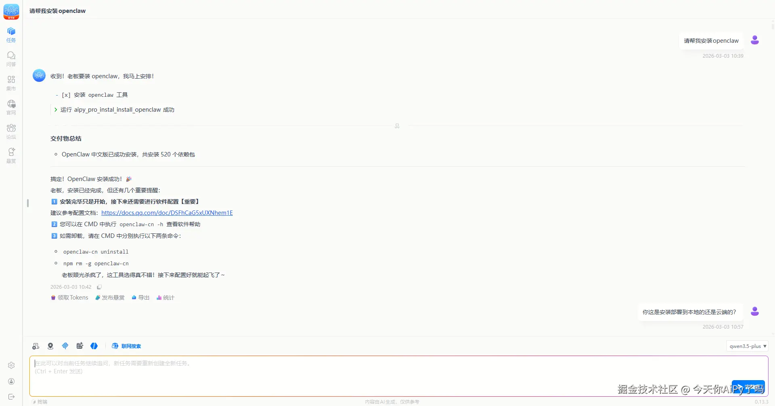This screenshot has width=775, height=406.
Task: Open the 任务 section in sidebar
Action: [11, 35]
